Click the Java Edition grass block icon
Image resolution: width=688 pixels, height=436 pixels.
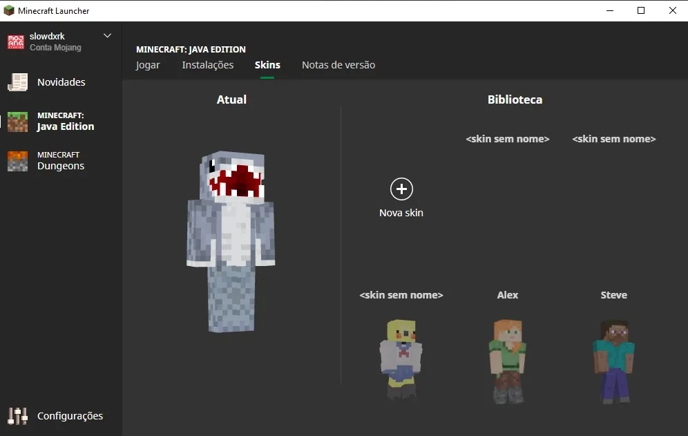click(17, 122)
